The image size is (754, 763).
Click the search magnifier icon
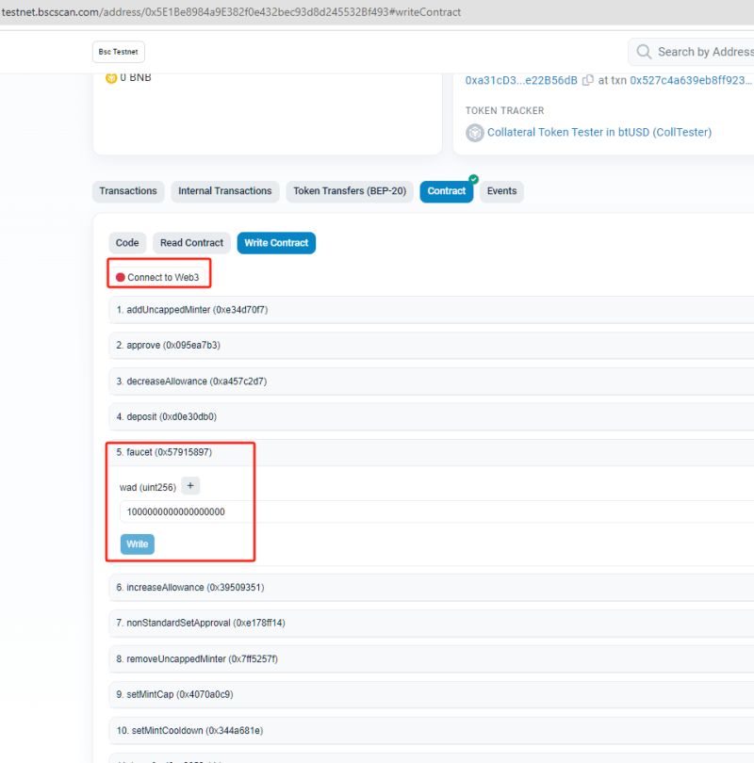click(x=644, y=52)
